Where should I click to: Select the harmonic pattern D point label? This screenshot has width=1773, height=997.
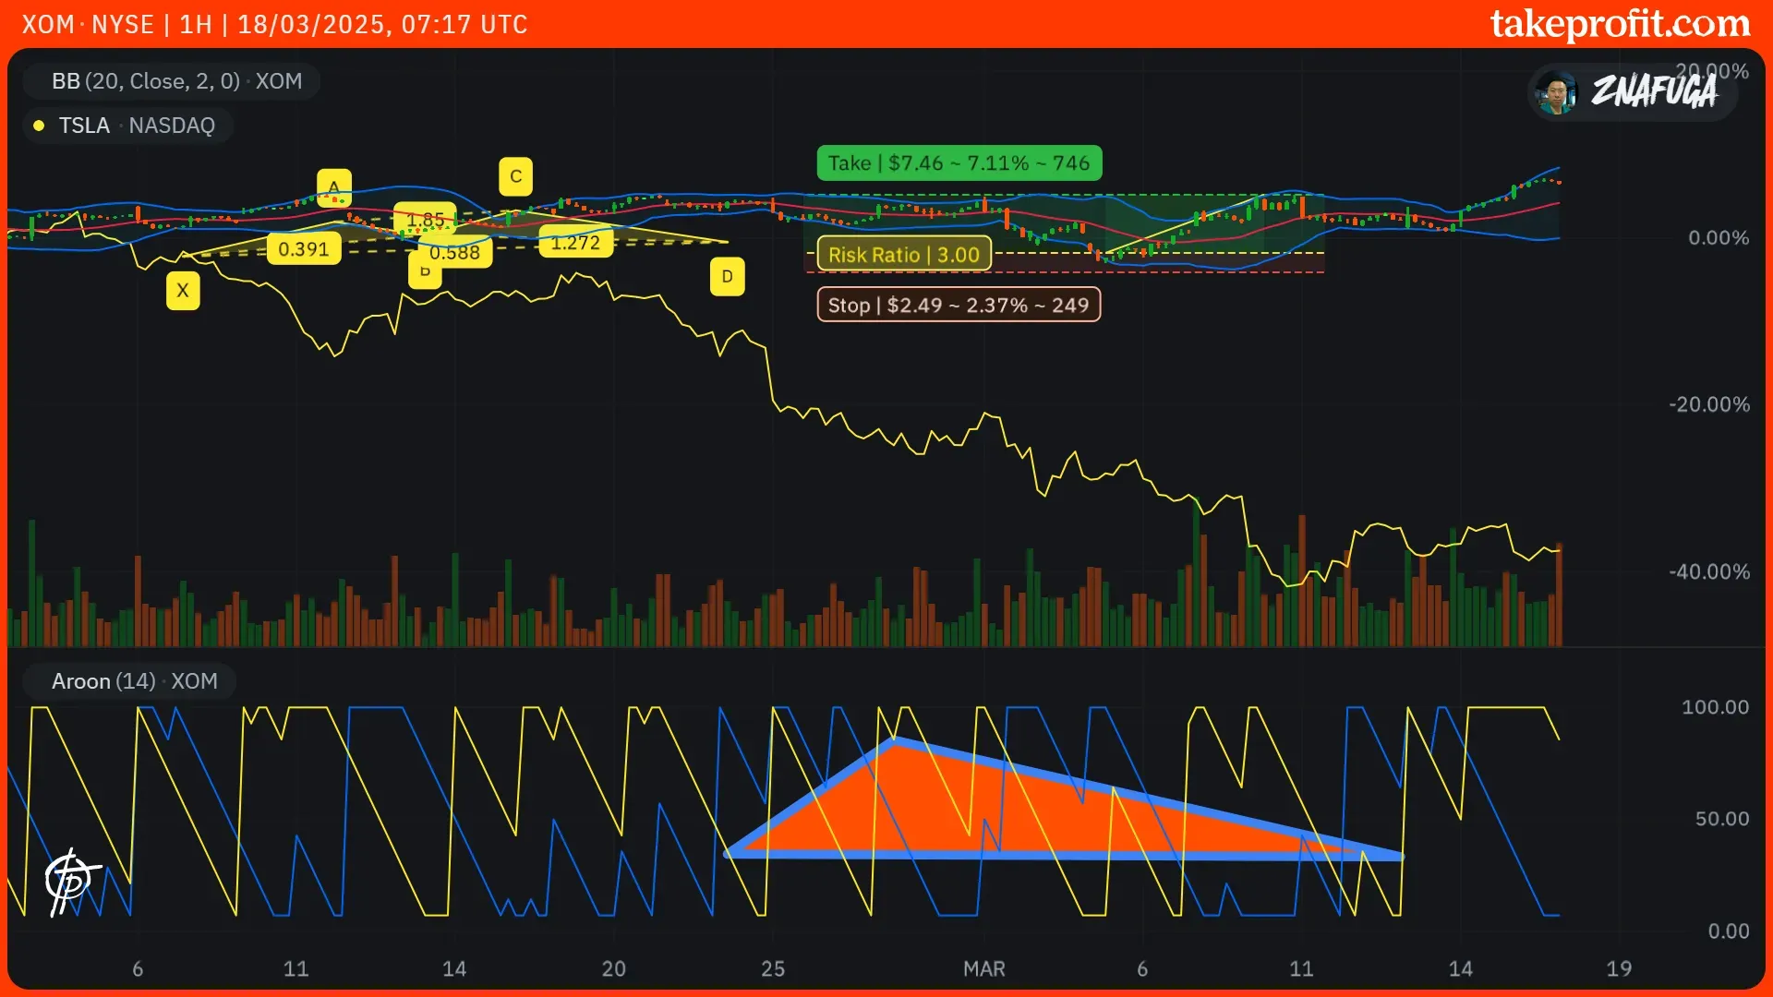tap(727, 277)
